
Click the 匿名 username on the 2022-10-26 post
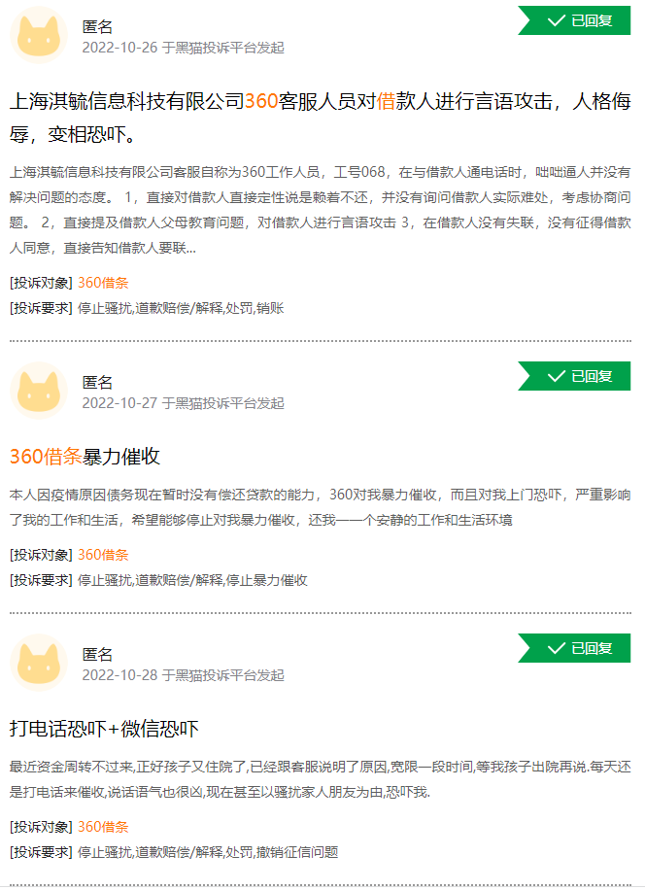pos(97,26)
